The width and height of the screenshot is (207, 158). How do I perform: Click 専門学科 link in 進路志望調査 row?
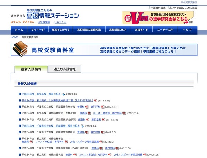click(110, 148)
